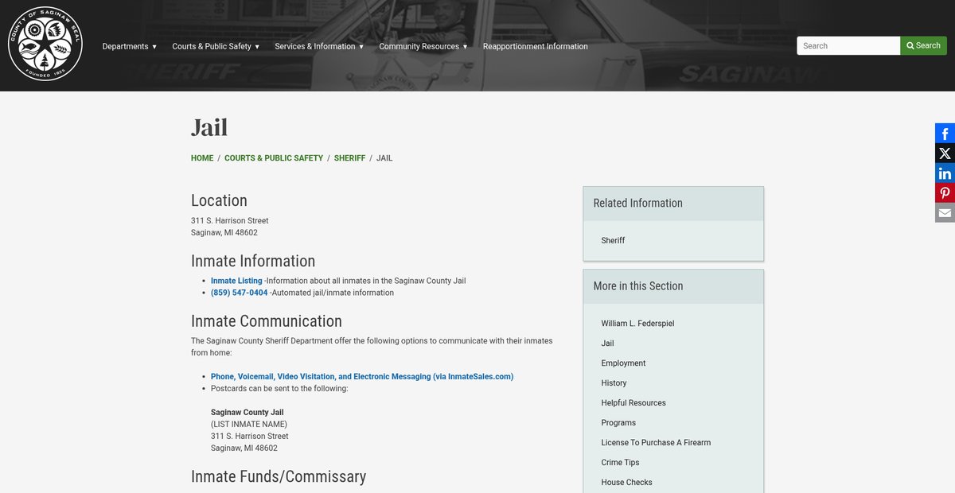
Task: Share page via email icon
Action: pos(945,213)
